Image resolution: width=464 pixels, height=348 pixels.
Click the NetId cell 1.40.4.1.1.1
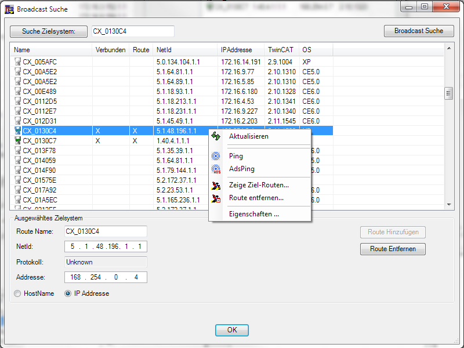173,141
